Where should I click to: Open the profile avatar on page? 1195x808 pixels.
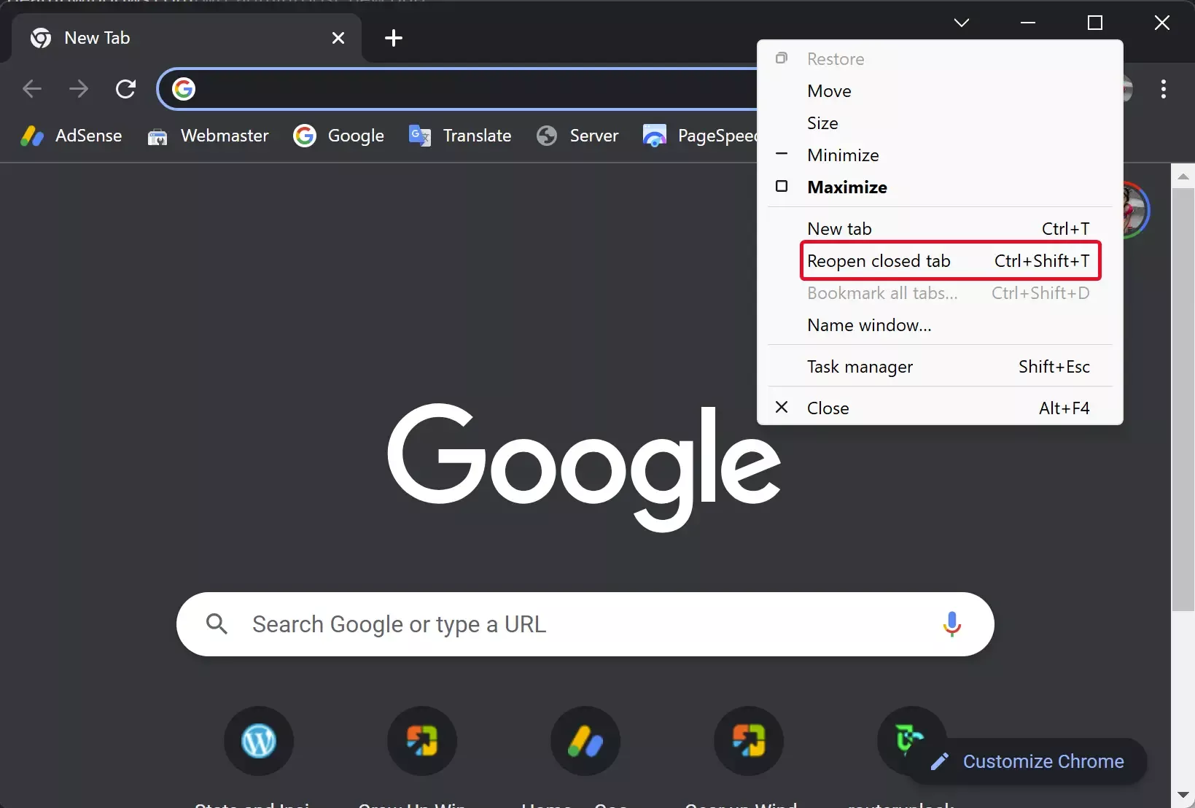coord(1136,210)
